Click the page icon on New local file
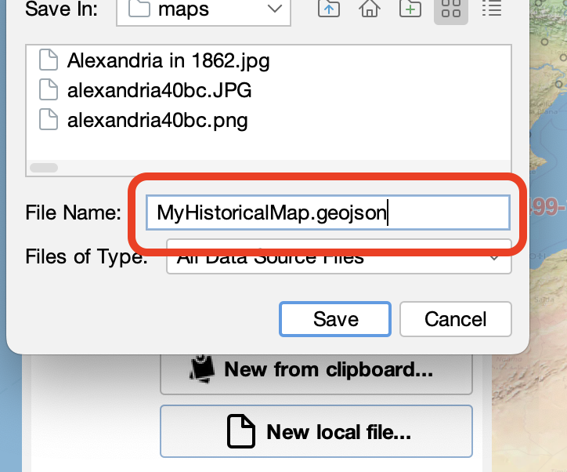The height and width of the screenshot is (472, 567). pos(241,431)
